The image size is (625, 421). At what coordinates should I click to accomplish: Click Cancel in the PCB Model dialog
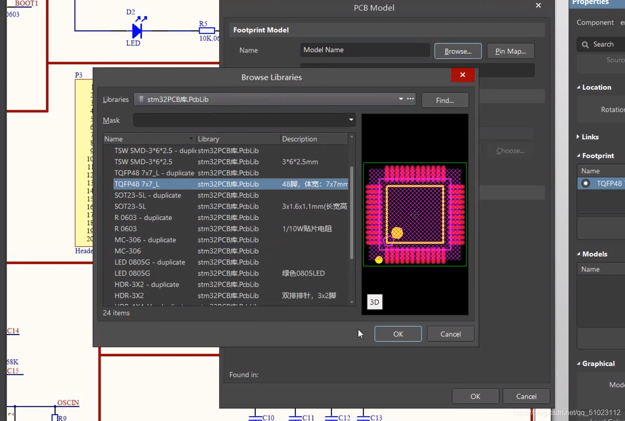(526, 396)
